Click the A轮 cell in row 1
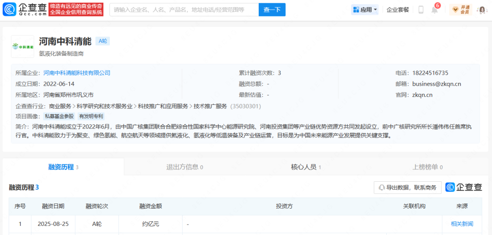Viewport: 492px width, 235px height. pos(97,224)
